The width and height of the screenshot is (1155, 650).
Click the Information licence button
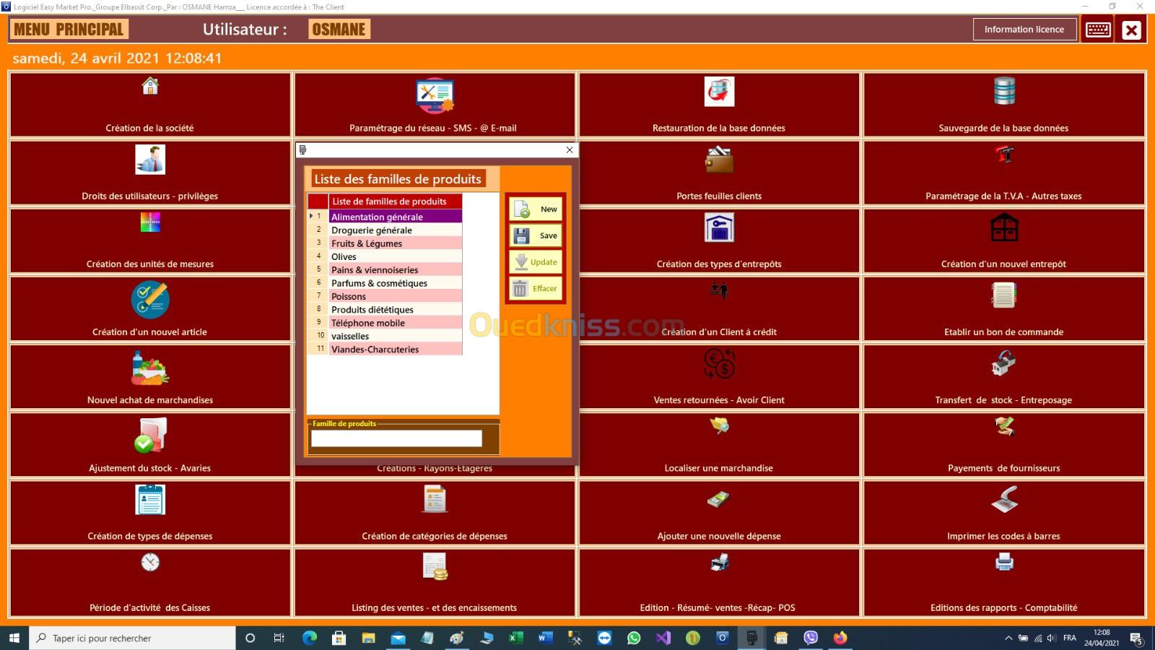click(1024, 30)
